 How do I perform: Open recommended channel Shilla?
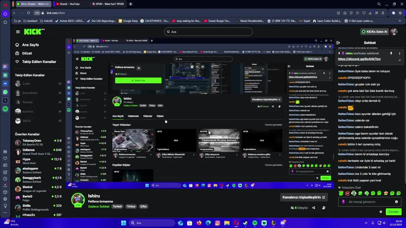[38, 207]
